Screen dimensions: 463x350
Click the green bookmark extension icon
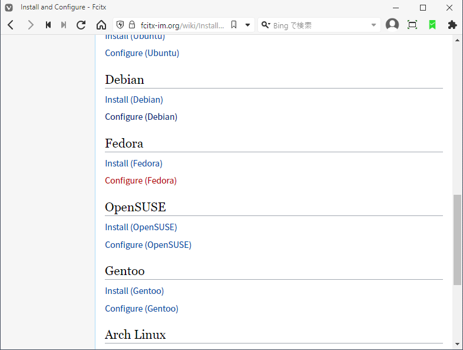click(432, 25)
